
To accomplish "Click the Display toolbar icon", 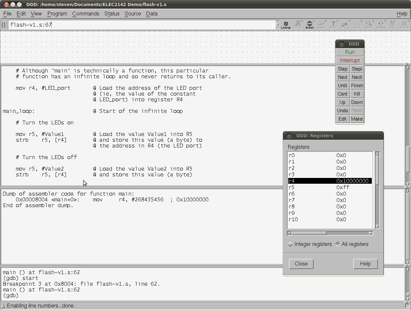I will coord(345,24).
